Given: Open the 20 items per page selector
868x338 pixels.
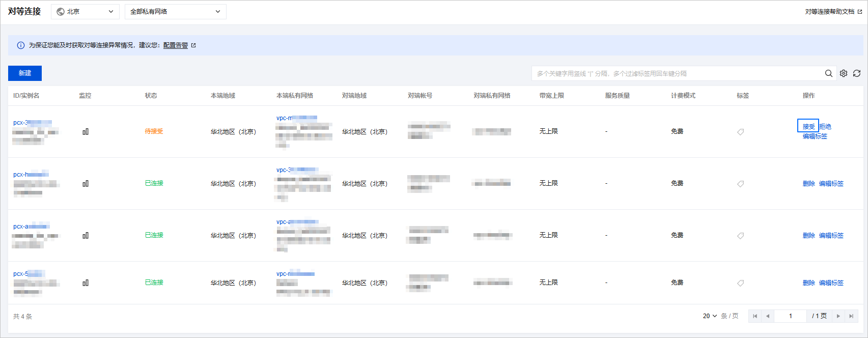Looking at the screenshot, I should point(710,316).
